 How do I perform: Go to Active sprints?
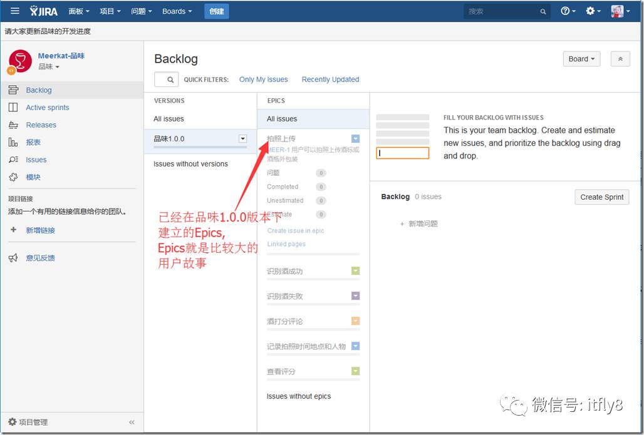point(47,107)
